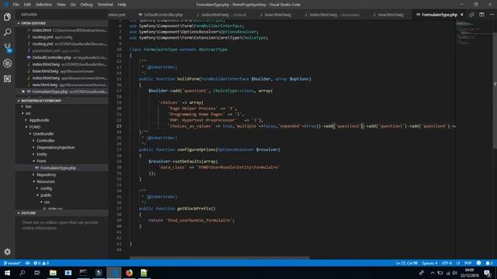Close FormulaireType.php in Open Editors list

[x=23, y=91]
